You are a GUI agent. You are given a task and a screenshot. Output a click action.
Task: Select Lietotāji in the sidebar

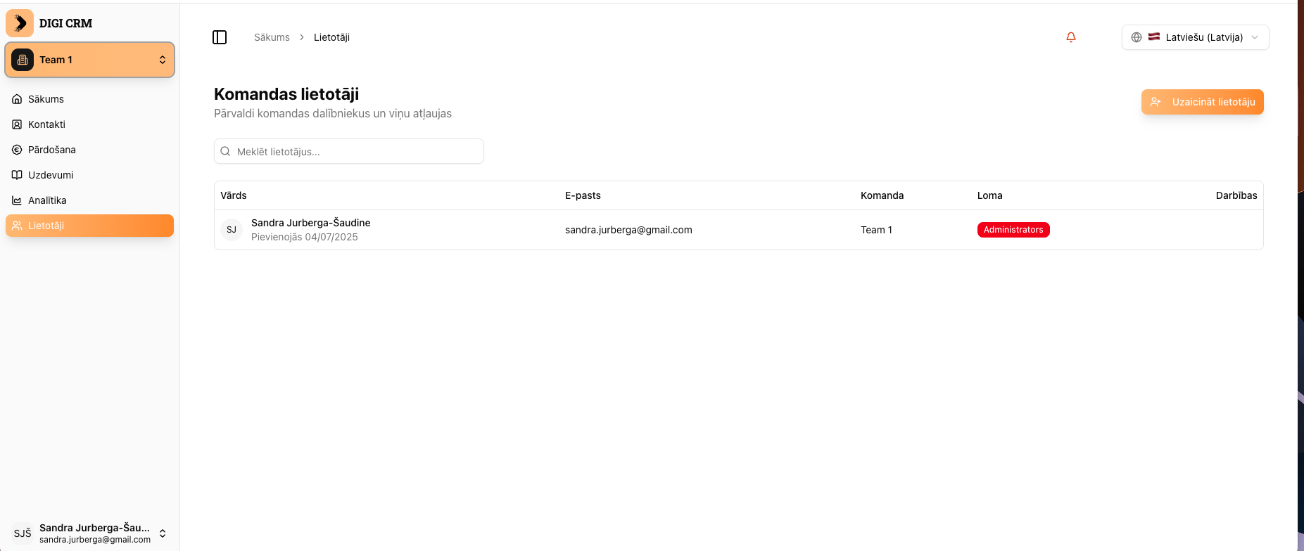pyautogui.click(x=89, y=226)
